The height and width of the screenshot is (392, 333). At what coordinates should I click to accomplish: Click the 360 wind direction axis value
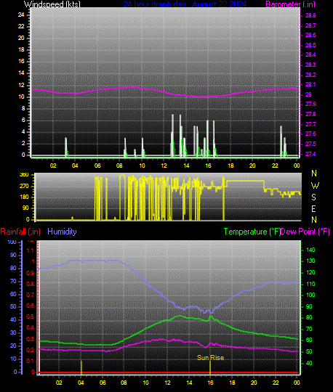(24, 175)
